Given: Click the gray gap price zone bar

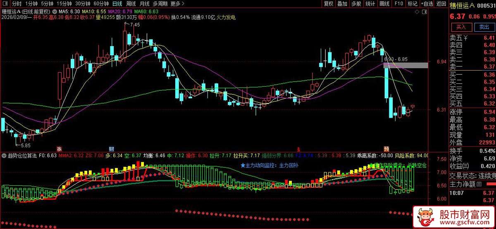Looking at the screenshot, I should click(405, 65).
